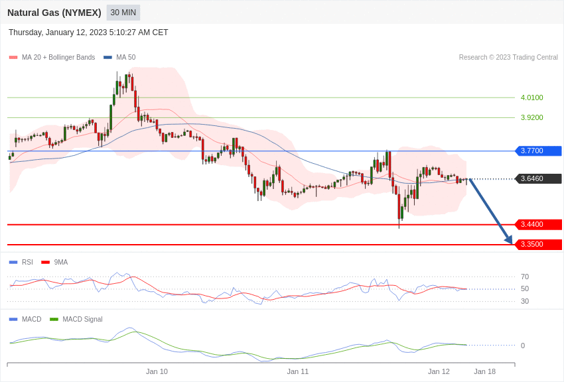Click the Jan 11 date axis label
The image size is (564, 382).
coord(298,371)
